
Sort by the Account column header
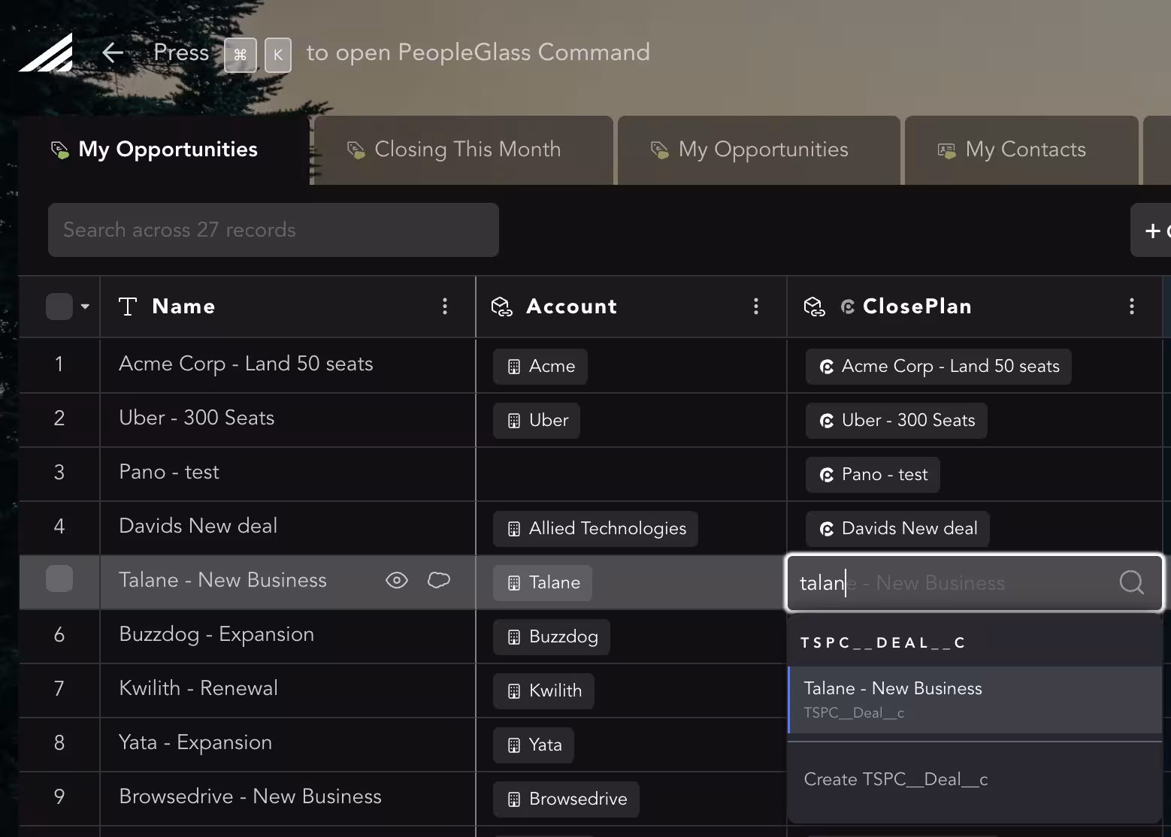point(571,307)
